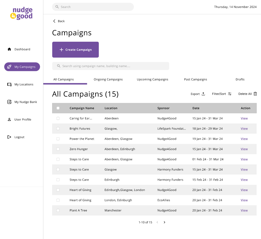Click the Dashboard home icon

(9, 49)
